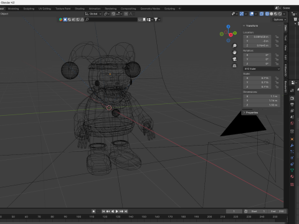
Task: Open the Object Constraints tab icon
Action: click(x=292, y=164)
